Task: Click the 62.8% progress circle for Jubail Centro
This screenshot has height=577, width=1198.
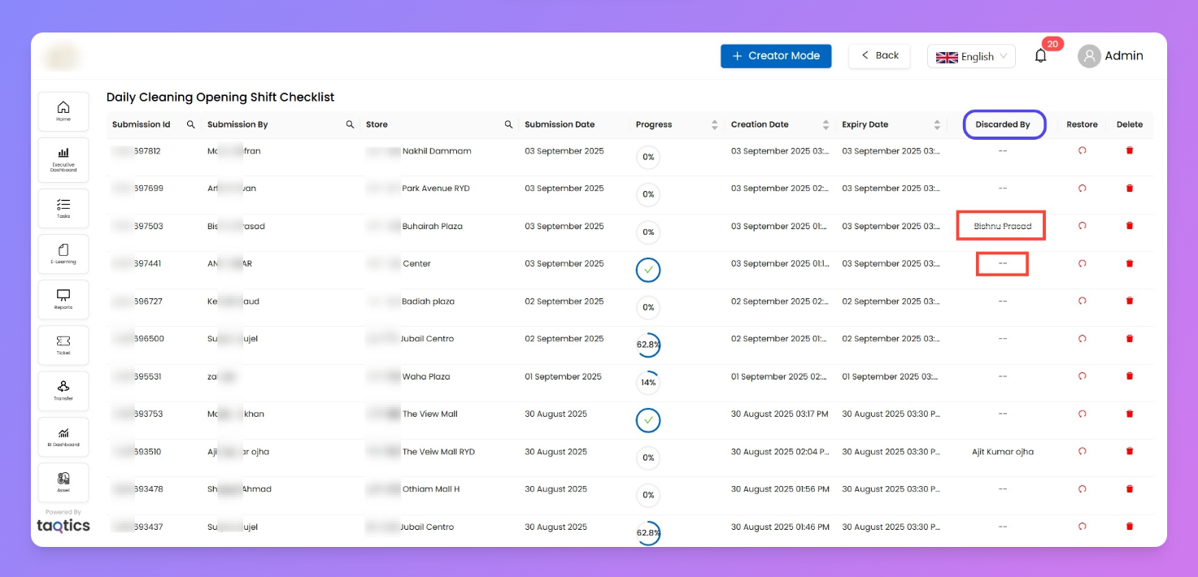Action: point(648,345)
